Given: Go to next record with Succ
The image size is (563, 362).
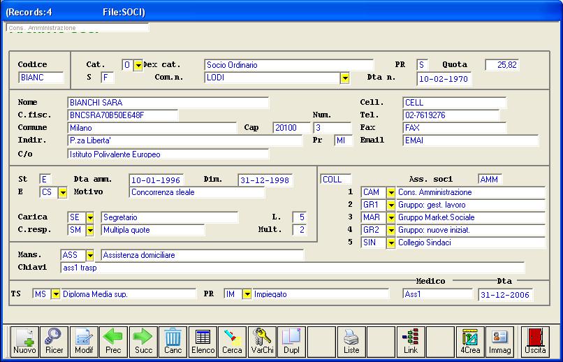Looking at the screenshot, I should pos(143,342).
